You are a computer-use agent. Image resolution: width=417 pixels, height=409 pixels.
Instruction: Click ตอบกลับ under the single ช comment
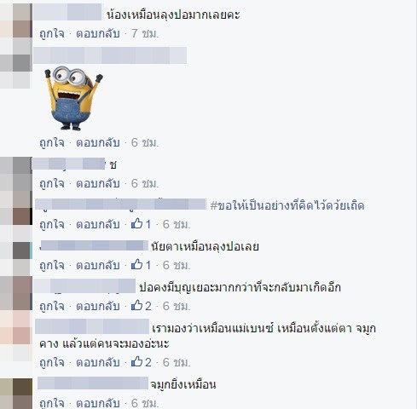98,184
